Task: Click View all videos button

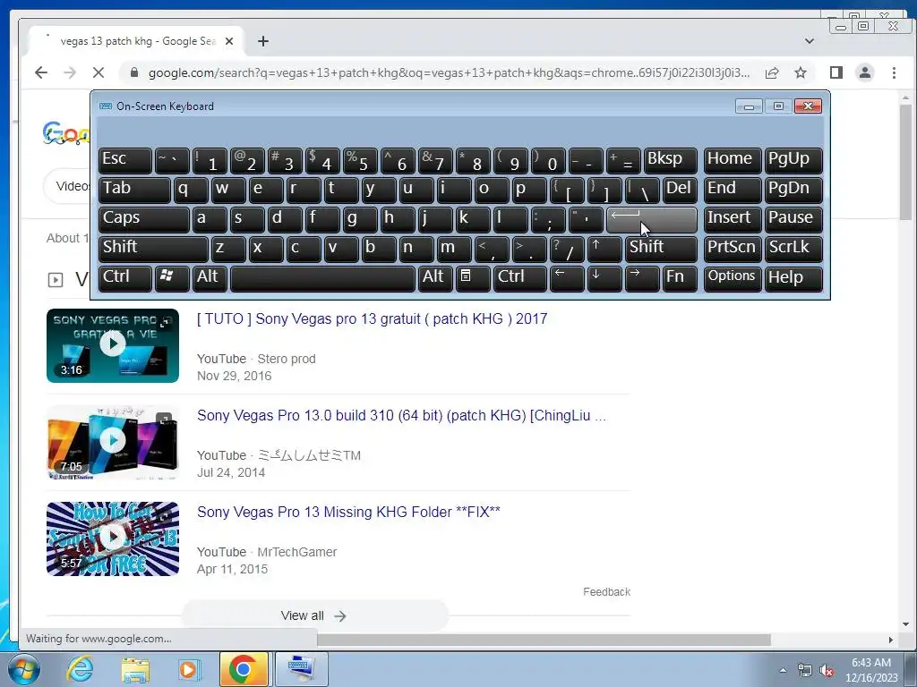Action: (x=314, y=615)
